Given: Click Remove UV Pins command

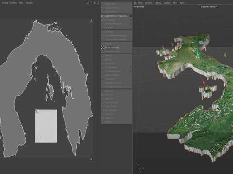Looking at the screenshot, I should (x=116, y=8).
